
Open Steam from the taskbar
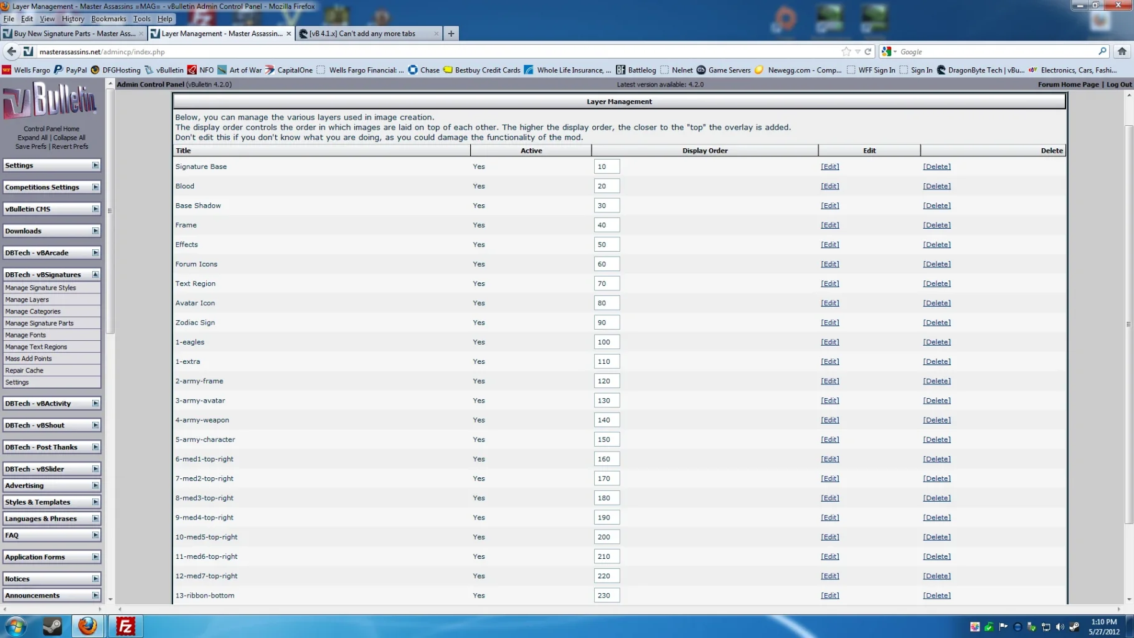point(52,626)
